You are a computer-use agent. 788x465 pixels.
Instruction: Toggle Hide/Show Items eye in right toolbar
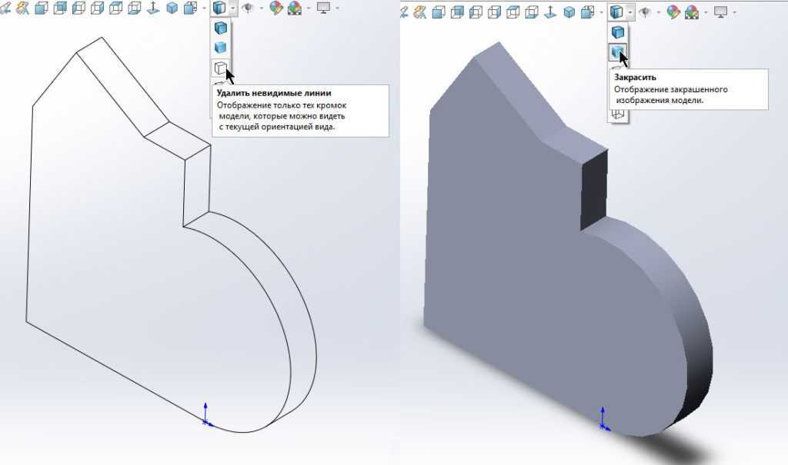point(645,11)
